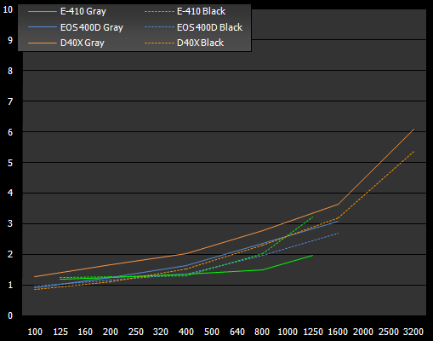Click the 5 value on the vertical axis

[x=10, y=163]
